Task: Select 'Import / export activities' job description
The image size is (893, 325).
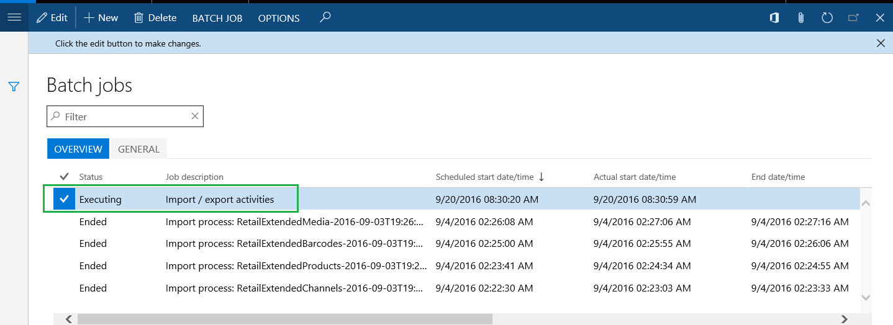Action: [x=220, y=200]
